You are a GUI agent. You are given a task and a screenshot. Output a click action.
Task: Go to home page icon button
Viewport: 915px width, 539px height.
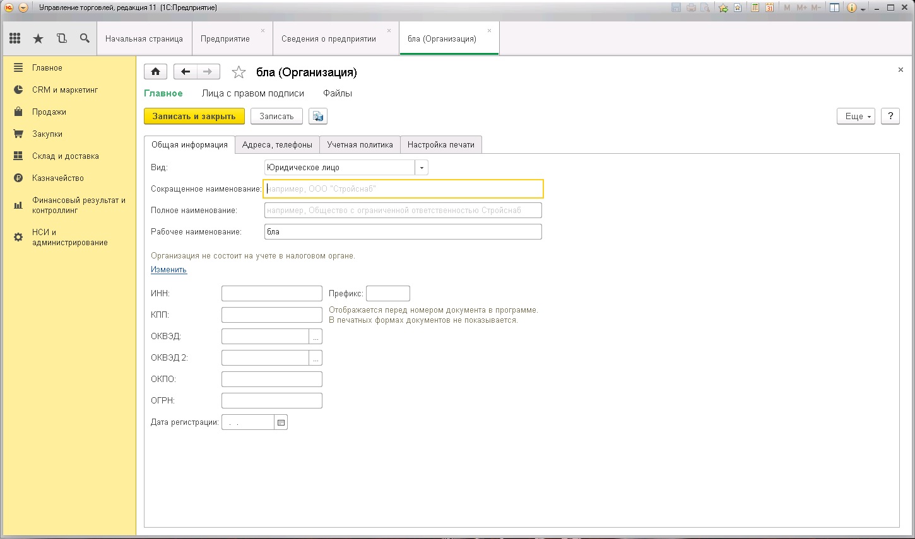[155, 72]
